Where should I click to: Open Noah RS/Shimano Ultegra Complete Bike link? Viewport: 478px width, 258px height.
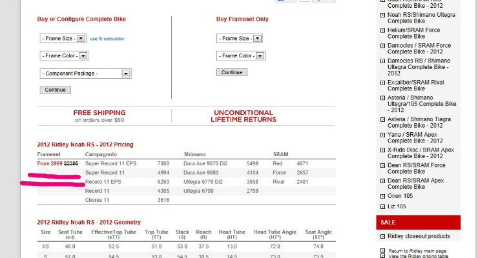point(421,17)
